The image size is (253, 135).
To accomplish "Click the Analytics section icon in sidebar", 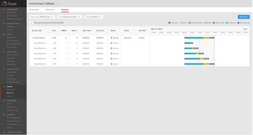I will [4, 52].
